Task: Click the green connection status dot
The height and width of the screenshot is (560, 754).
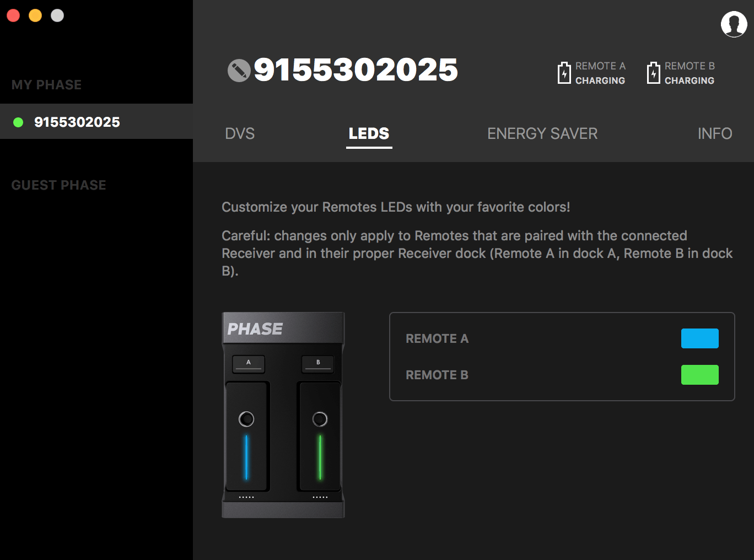Action: (x=18, y=122)
